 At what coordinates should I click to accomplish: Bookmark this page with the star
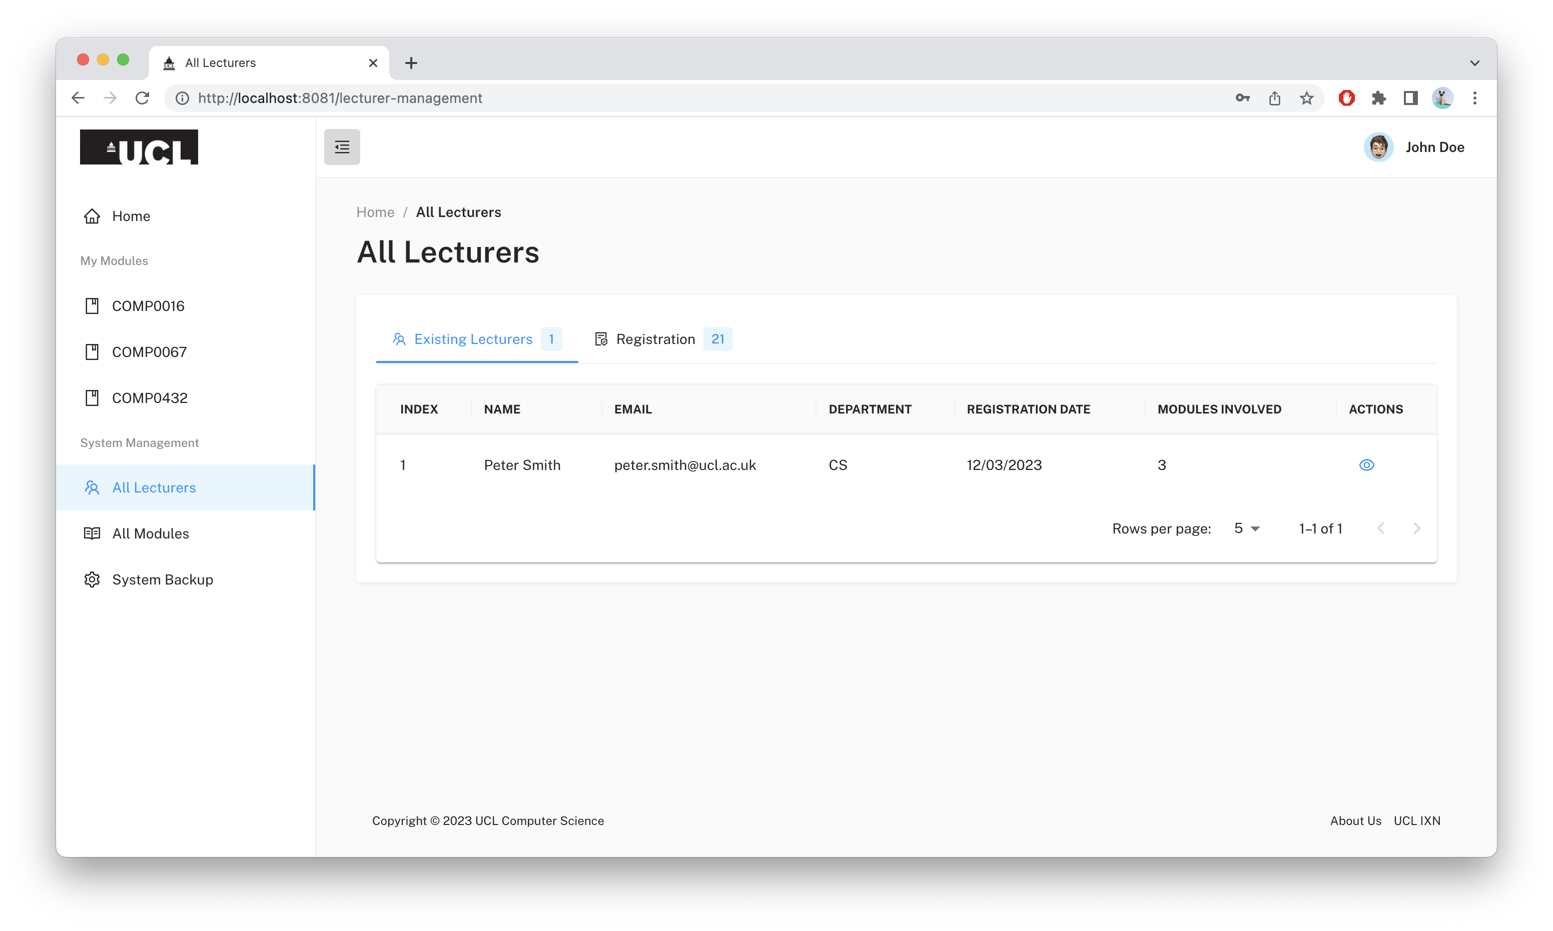tap(1306, 98)
